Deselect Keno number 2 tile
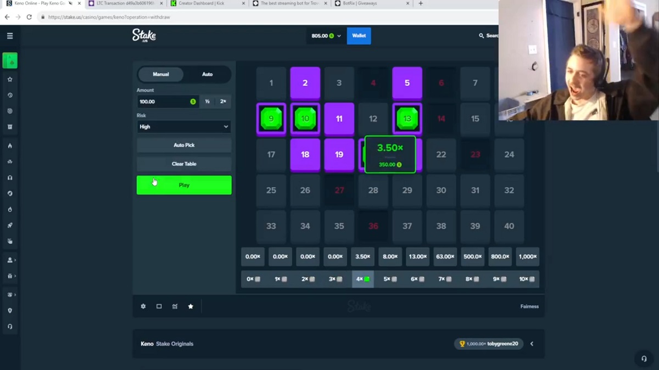Screen dimensions: 659x370 pyautogui.click(x=305, y=83)
